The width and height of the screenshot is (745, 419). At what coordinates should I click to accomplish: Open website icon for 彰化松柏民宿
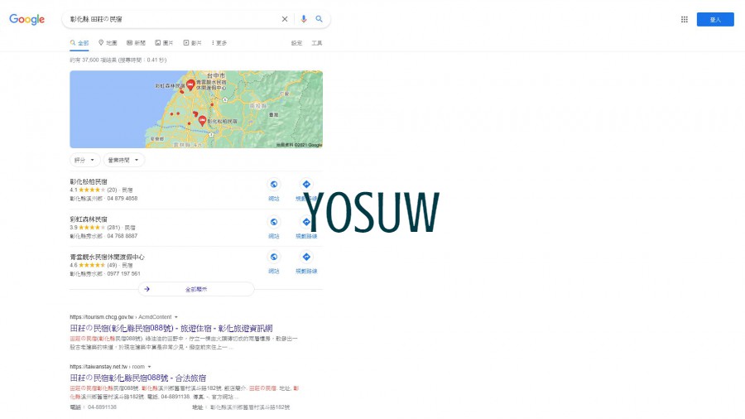pos(274,185)
